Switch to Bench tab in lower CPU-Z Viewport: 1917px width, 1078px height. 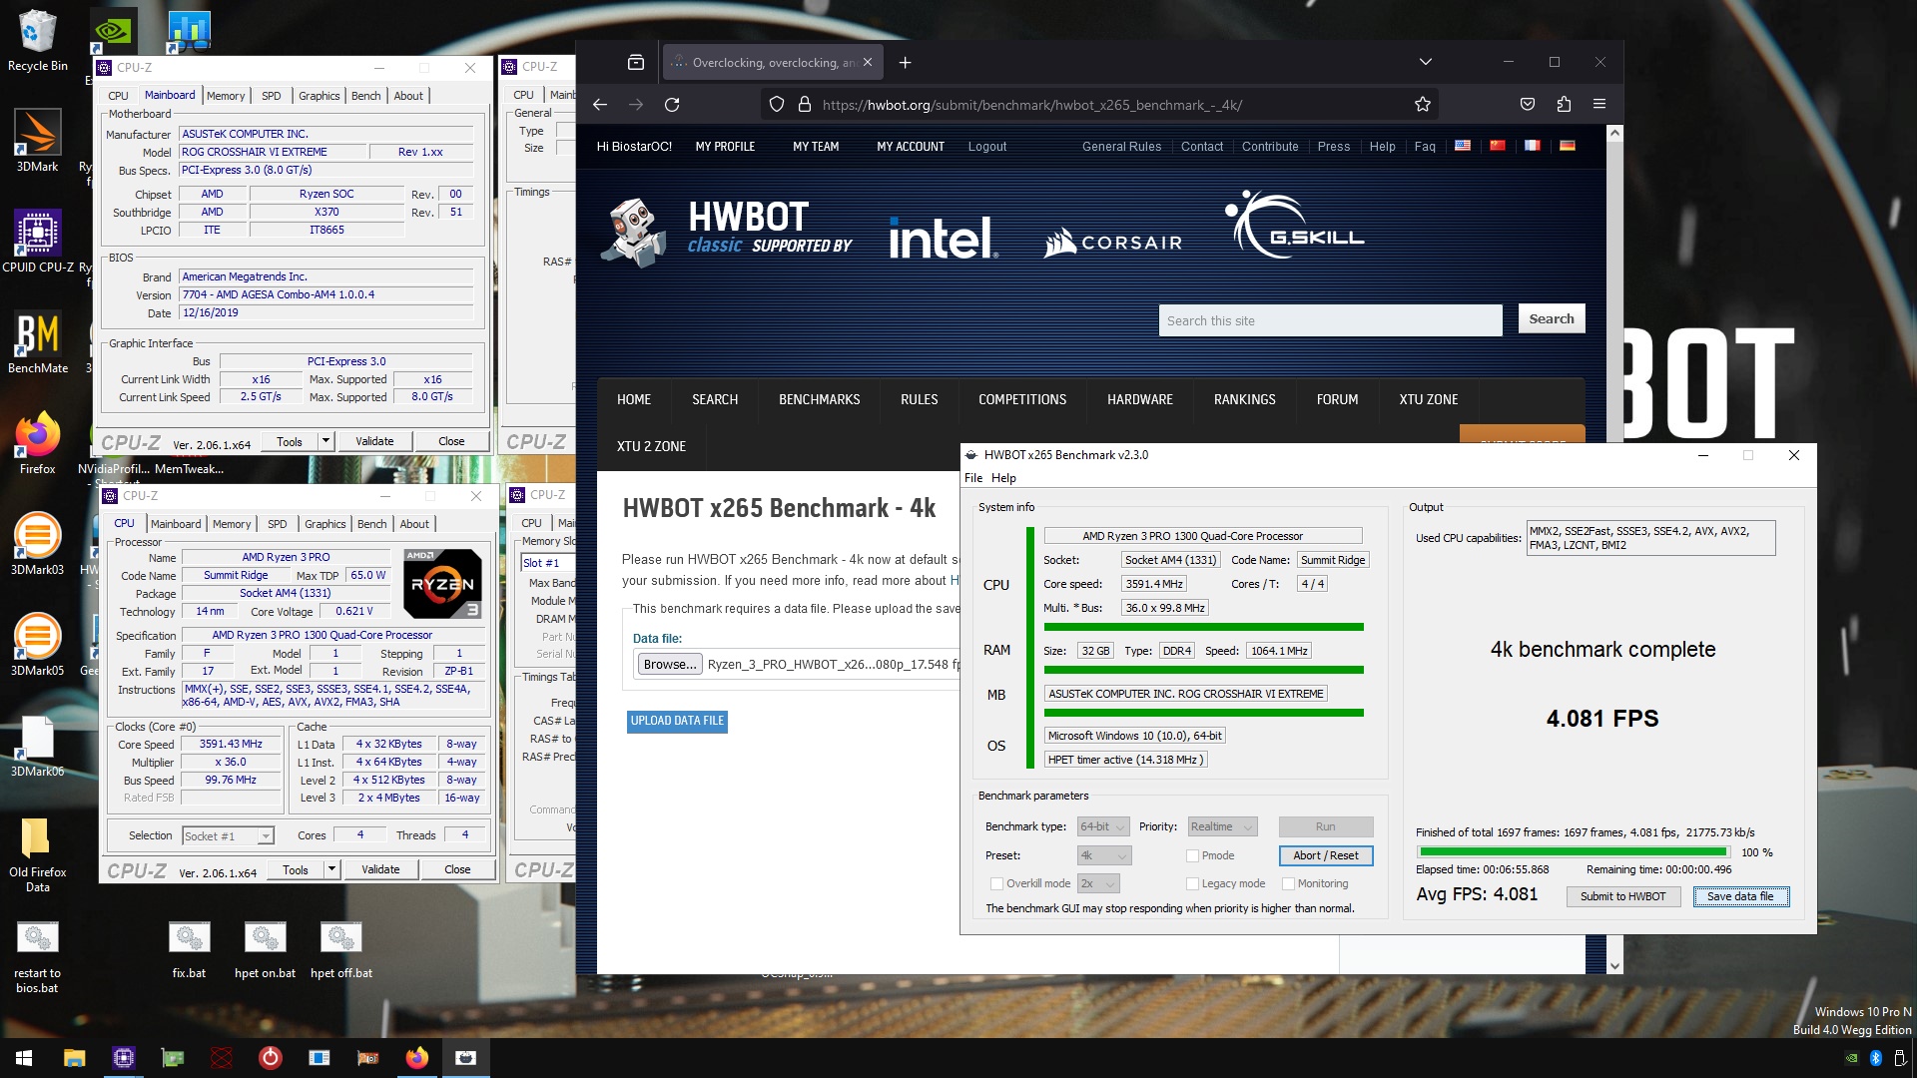(371, 524)
